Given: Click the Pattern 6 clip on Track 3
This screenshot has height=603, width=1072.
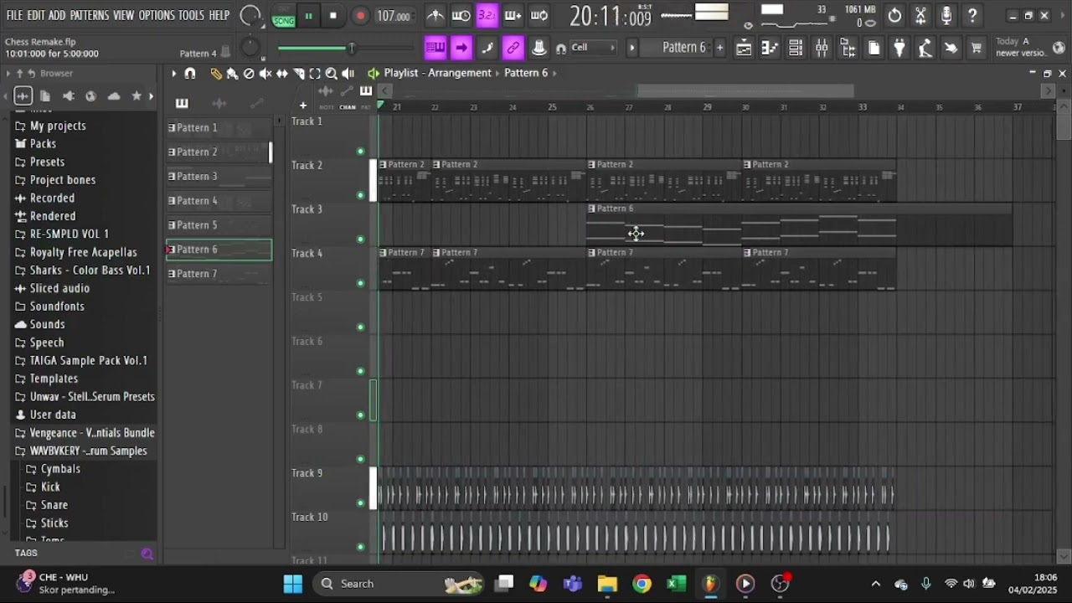Looking at the screenshot, I should click(x=800, y=224).
